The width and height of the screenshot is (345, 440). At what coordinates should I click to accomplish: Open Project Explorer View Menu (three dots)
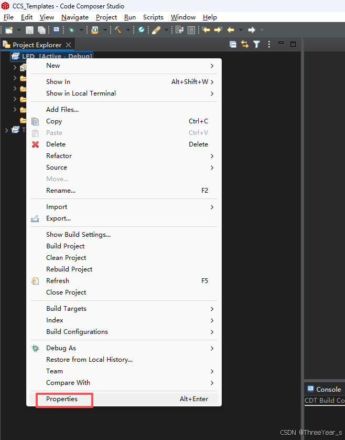(x=269, y=44)
